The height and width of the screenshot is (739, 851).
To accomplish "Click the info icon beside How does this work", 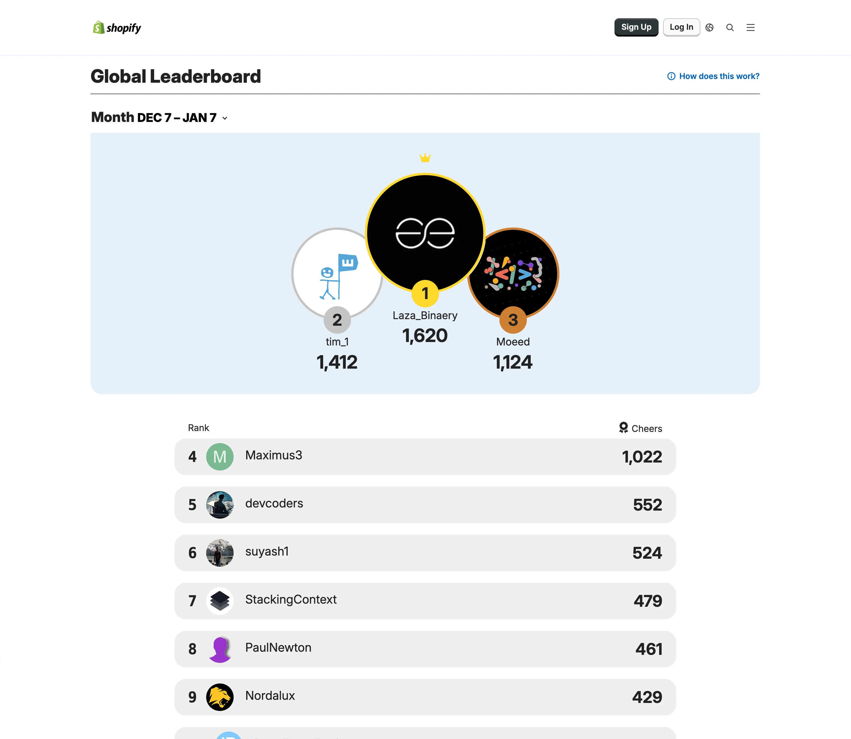I will click(x=671, y=76).
